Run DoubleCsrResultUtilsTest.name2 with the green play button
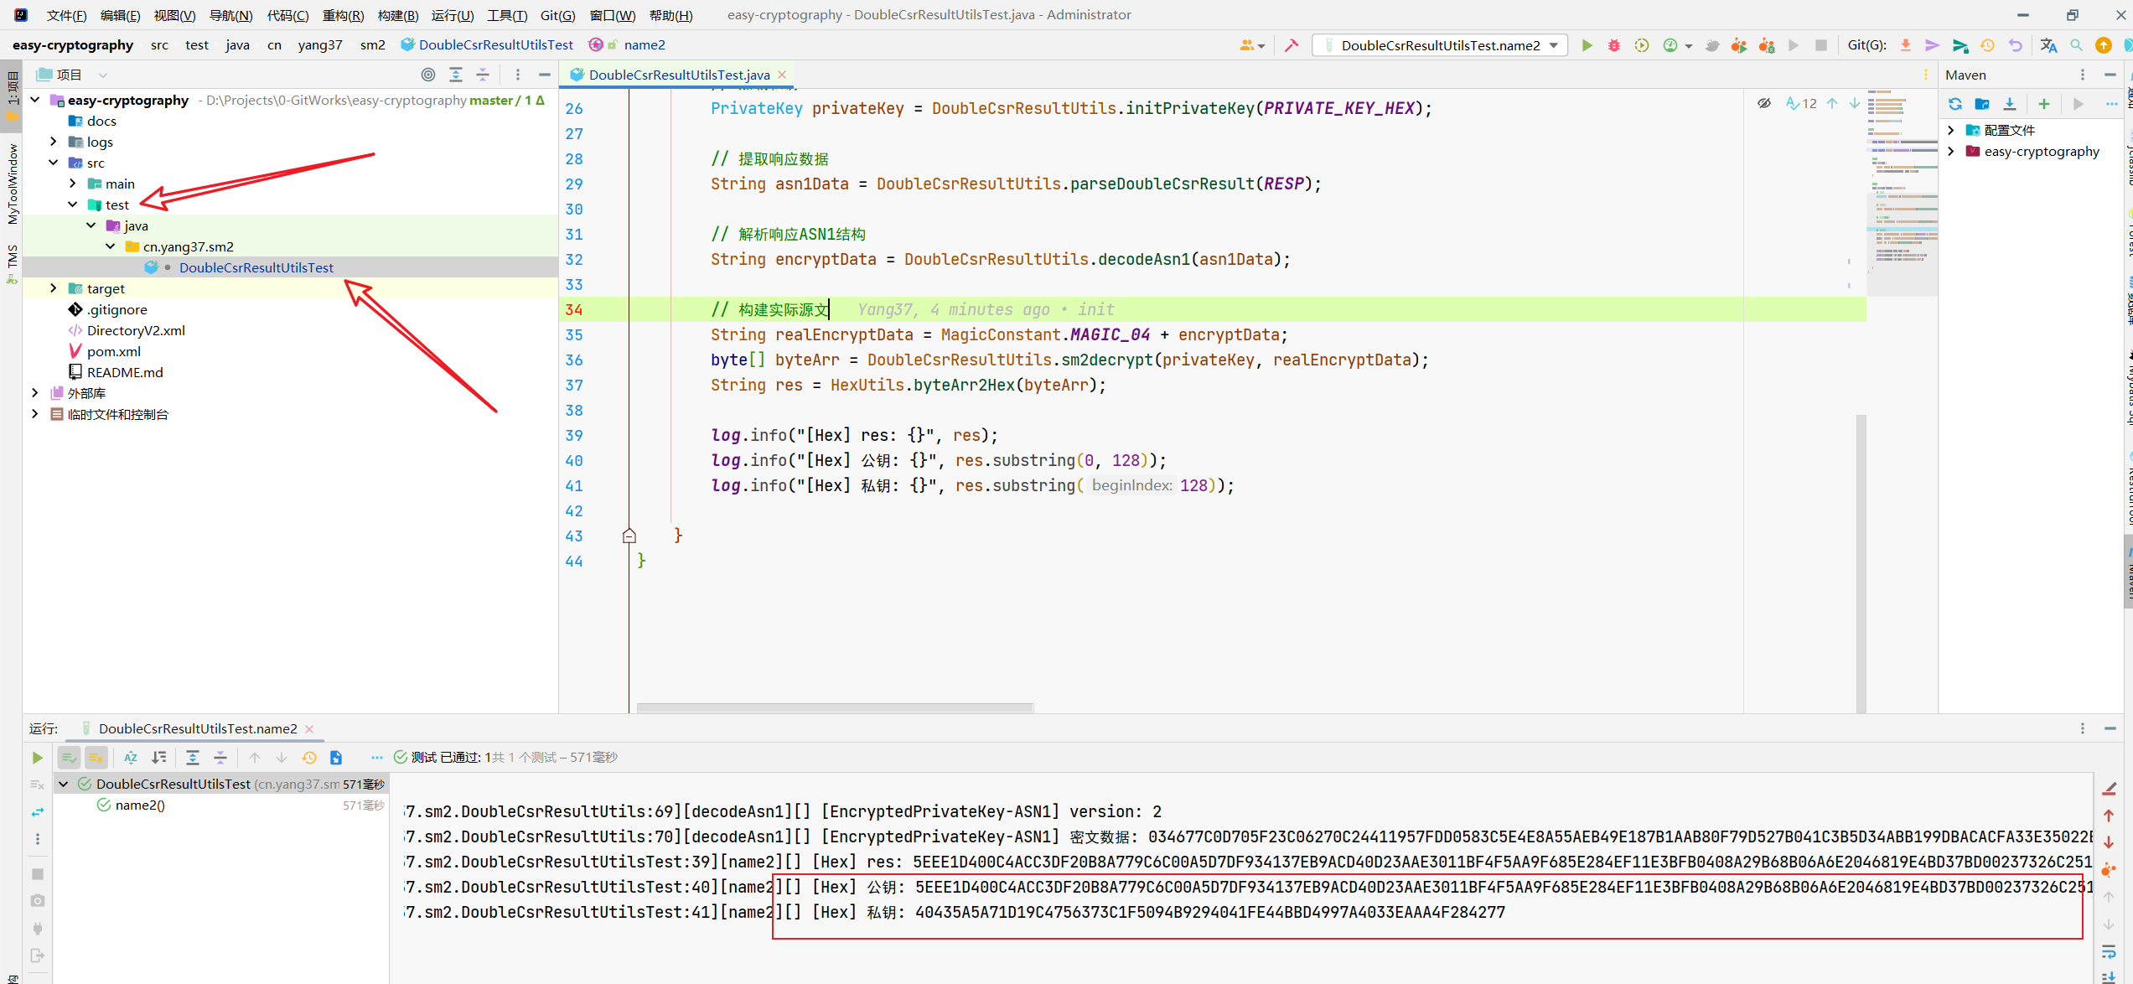Screen dimensions: 2133x984 1587,45
